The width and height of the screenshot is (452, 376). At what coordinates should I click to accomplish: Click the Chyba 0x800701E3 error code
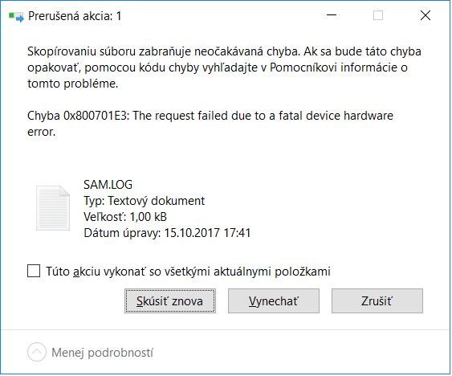click(77, 116)
